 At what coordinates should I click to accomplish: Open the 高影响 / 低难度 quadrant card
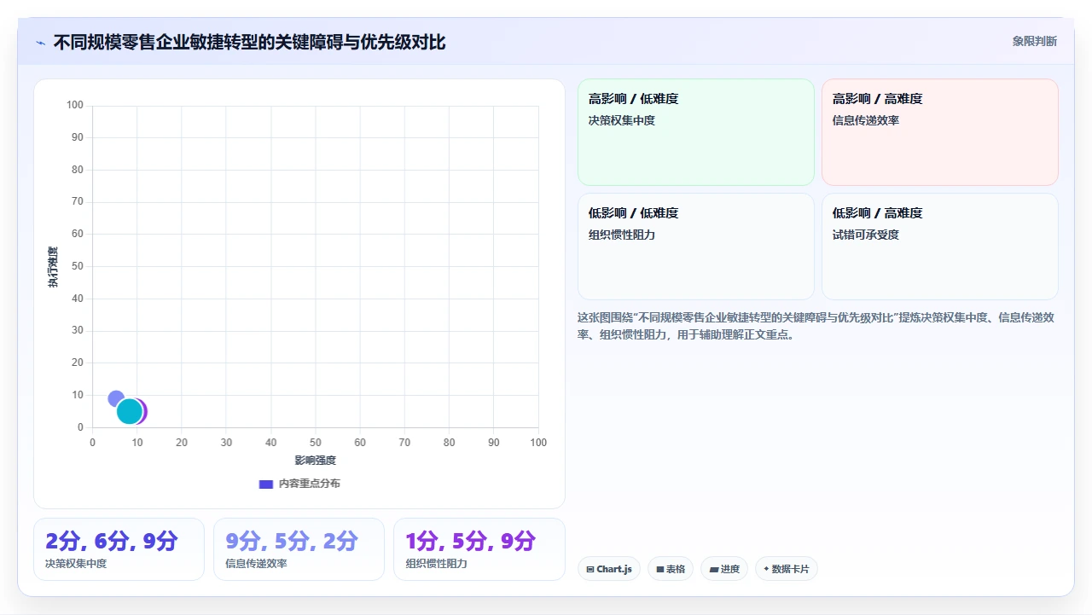click(x=696, y=132)
